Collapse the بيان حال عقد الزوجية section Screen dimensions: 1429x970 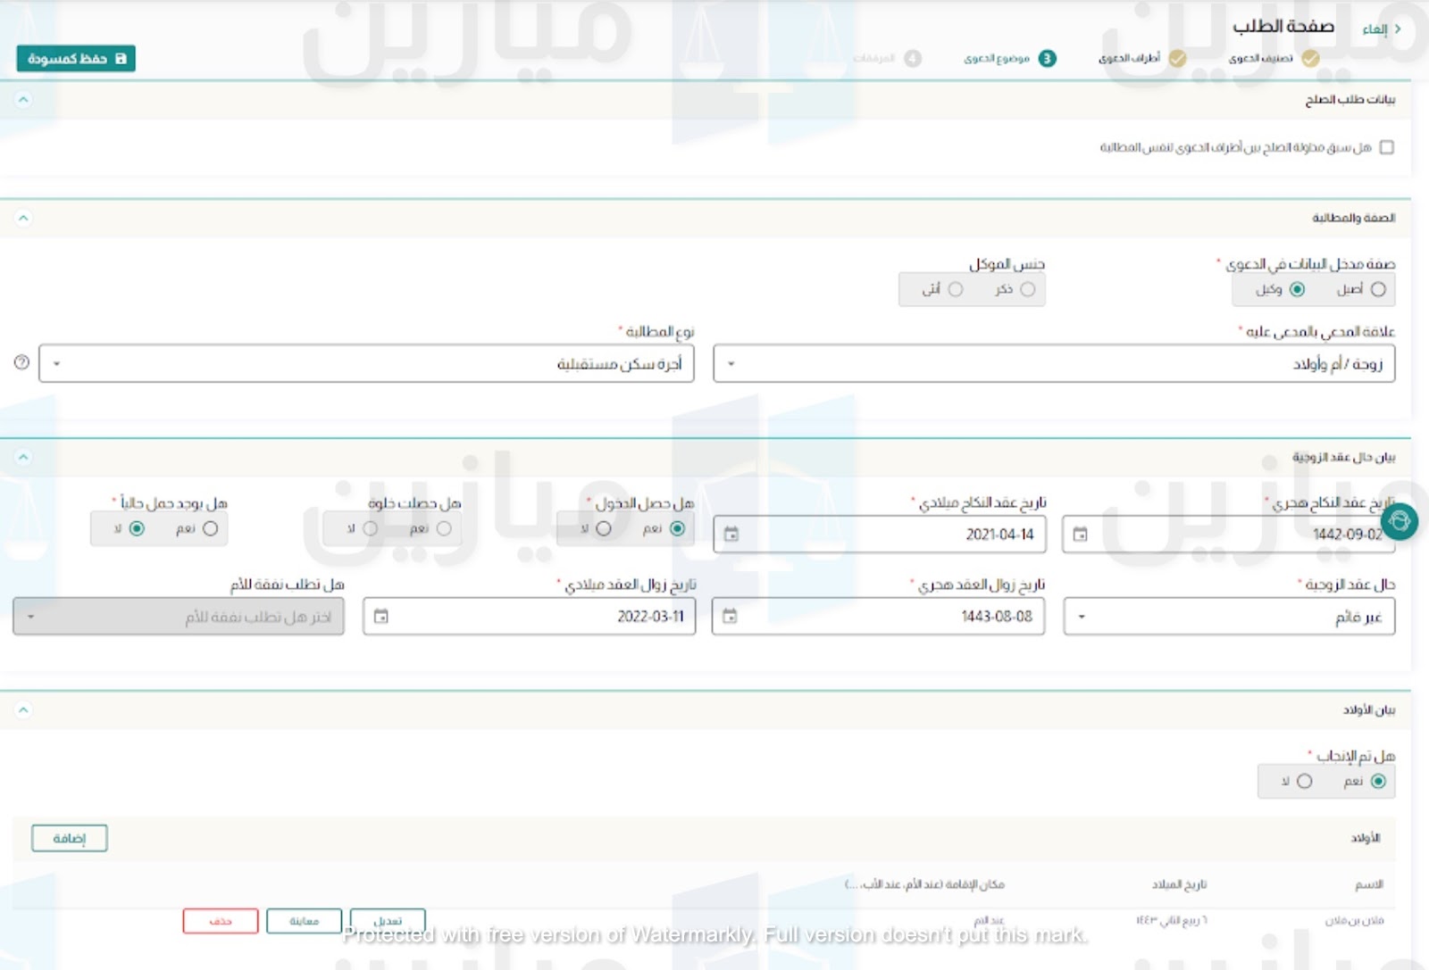click(23, 457)
